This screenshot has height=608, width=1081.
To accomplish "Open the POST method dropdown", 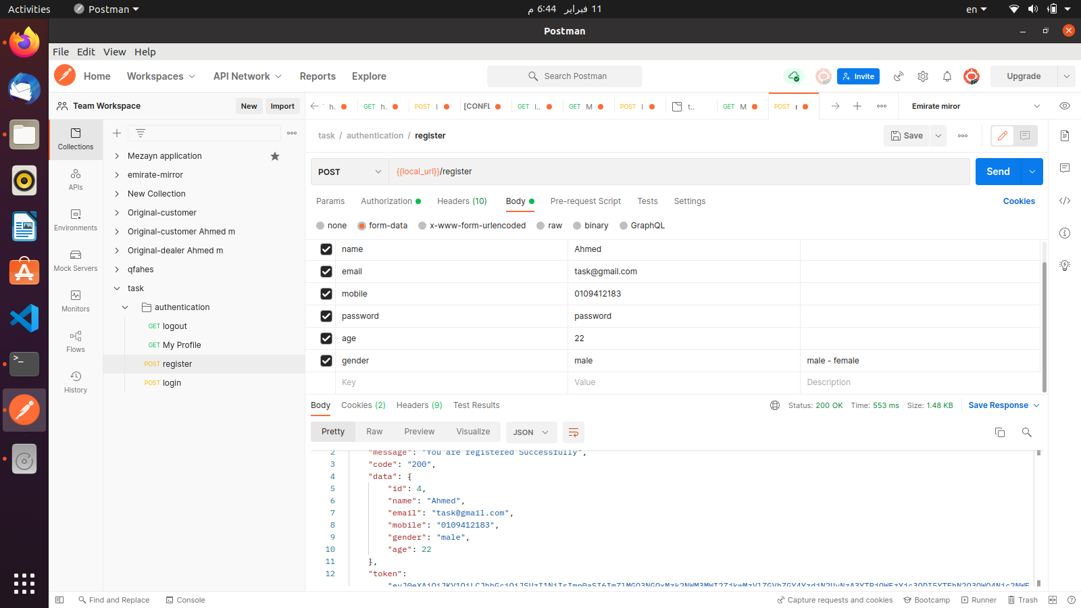I will [x=349, y=172].
